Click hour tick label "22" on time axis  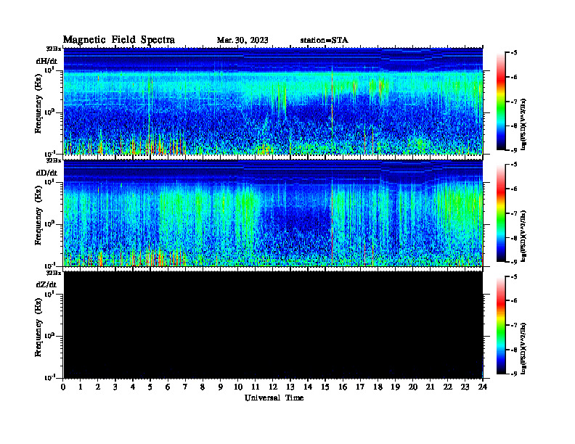(447, 387)
